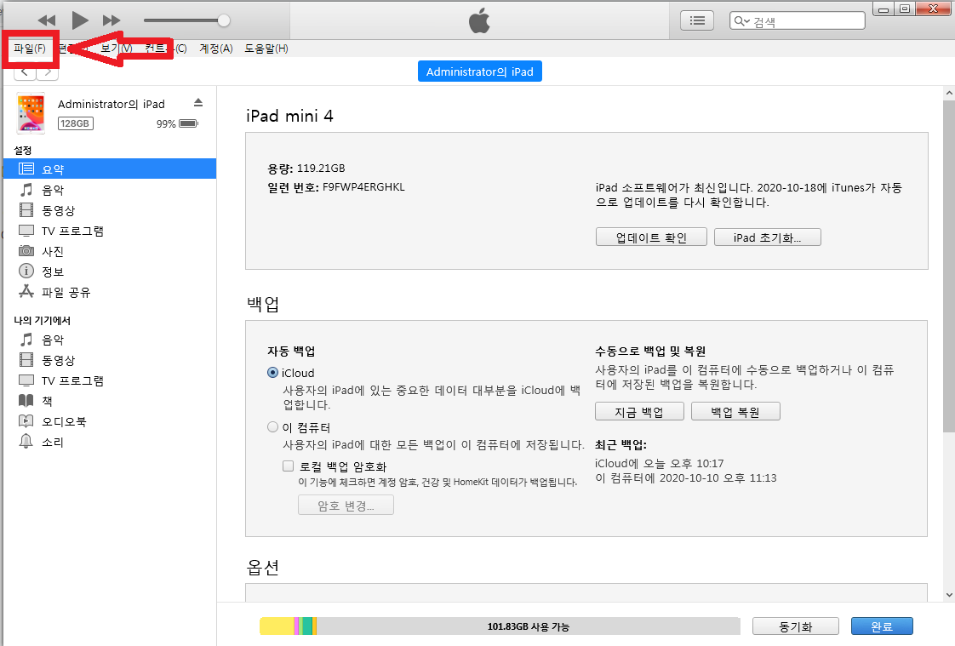Click the 99% battery indicator icon
The width and height of the screenshot is (955, 646).
[x=189, y=123]
